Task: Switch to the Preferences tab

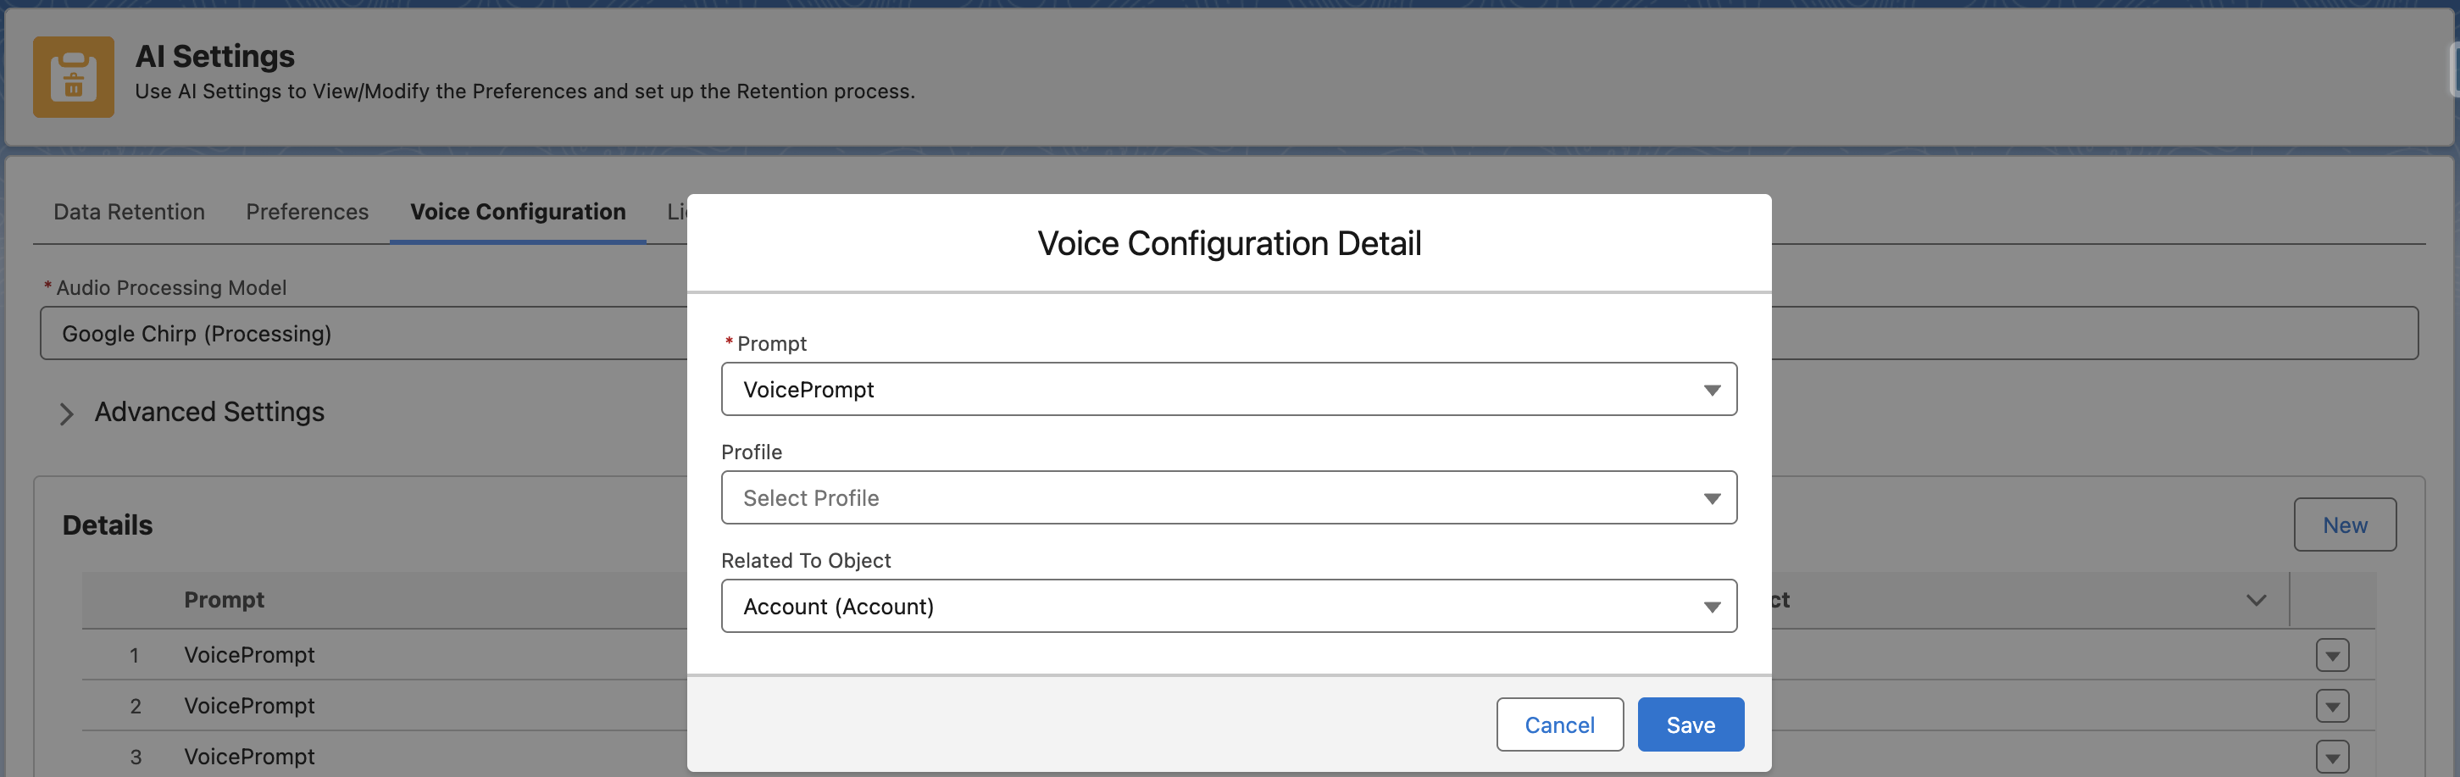Action: click(307, 212)
